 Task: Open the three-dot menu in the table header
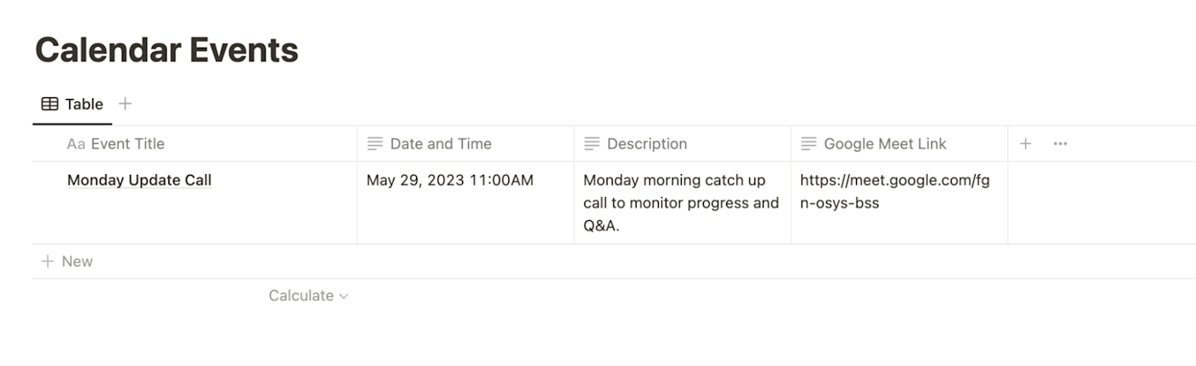click(1060, 144)
